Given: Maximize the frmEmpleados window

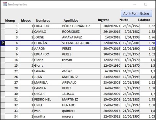Looking at the screenshot, I should click(x=146, y=4).
